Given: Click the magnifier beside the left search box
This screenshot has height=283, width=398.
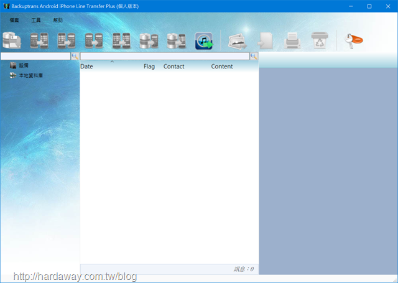Looking at the screenshot, I should 75,56.
